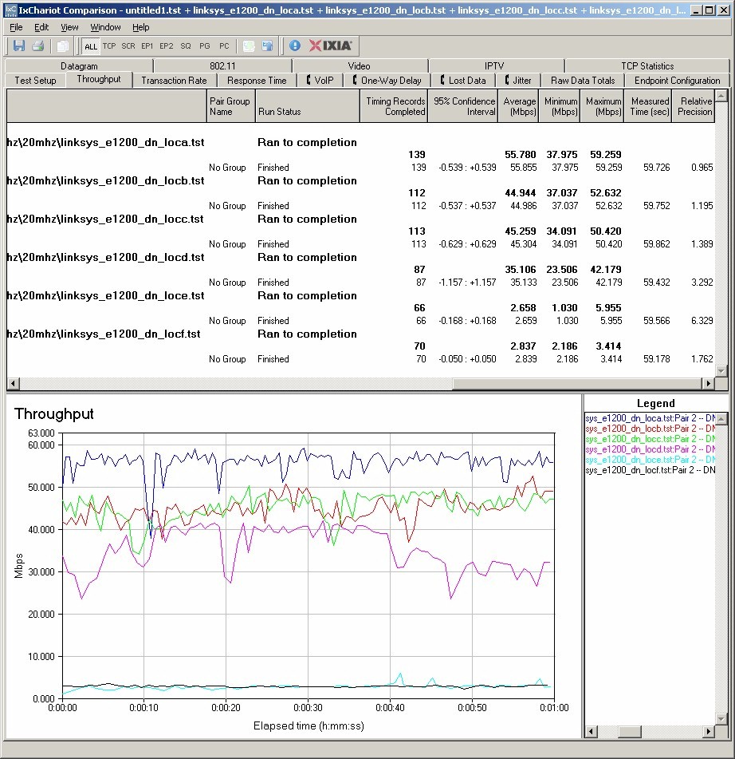
Task: Click the Minimum (Mbps) column header
Action: (x=560, y=106)
